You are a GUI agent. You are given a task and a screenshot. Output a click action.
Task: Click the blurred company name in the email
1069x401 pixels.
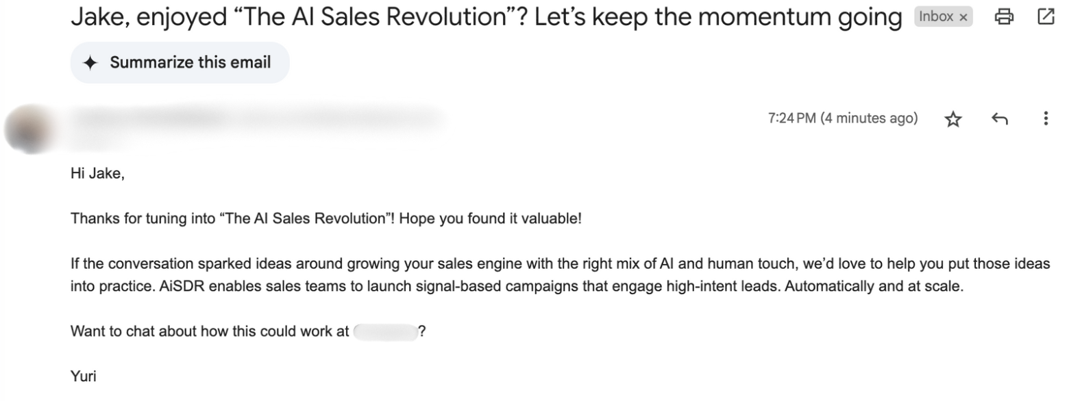[x=385, y=332]
